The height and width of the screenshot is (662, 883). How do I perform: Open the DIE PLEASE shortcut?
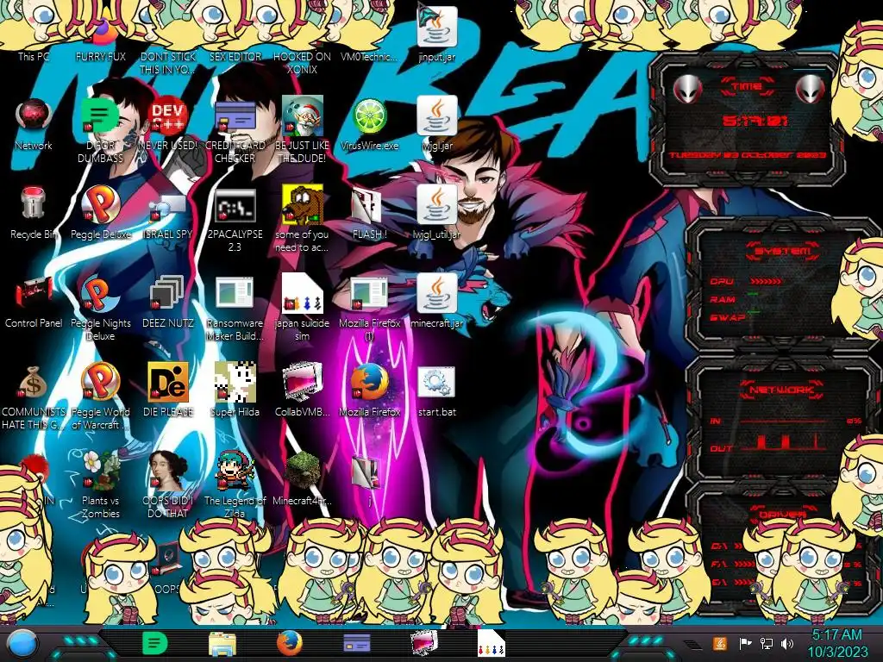pos(167,390)
